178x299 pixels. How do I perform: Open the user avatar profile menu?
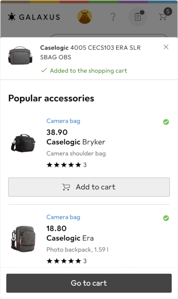(85, 17)
